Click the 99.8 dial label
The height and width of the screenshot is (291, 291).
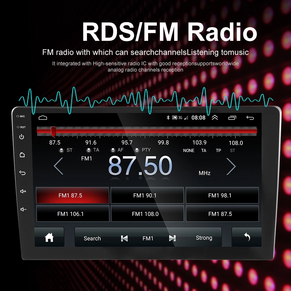[163, 143]
